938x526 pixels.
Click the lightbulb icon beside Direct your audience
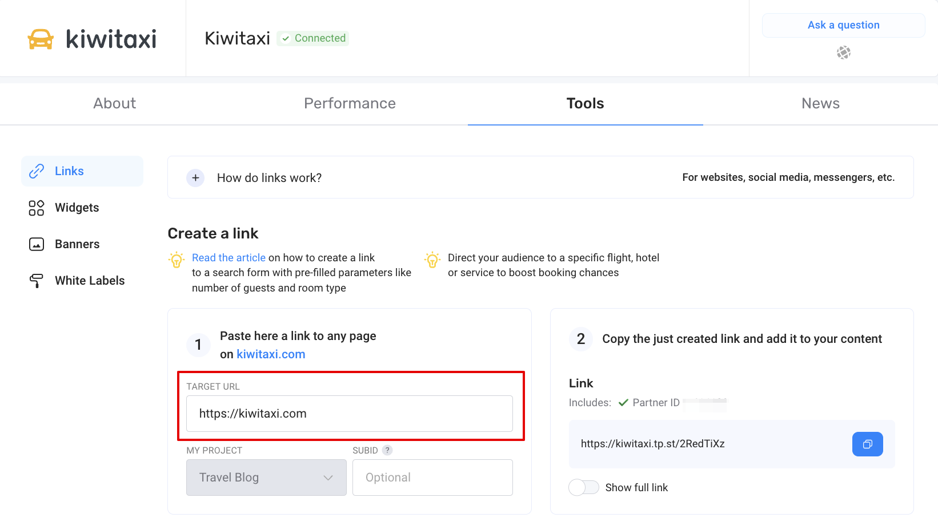click(432, 260)
